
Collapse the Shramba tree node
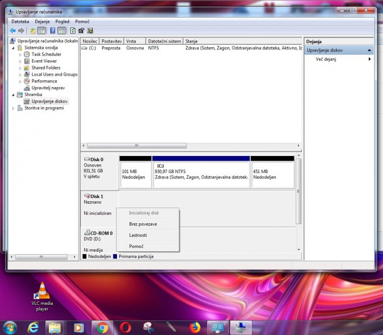coord(13,95)
